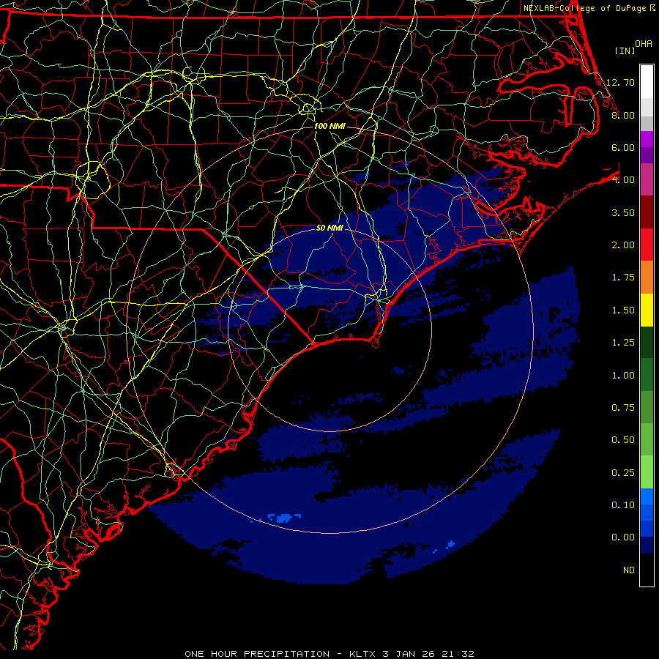Click the 0.10 legend value

pyautogui.click(x=623, y=505)
